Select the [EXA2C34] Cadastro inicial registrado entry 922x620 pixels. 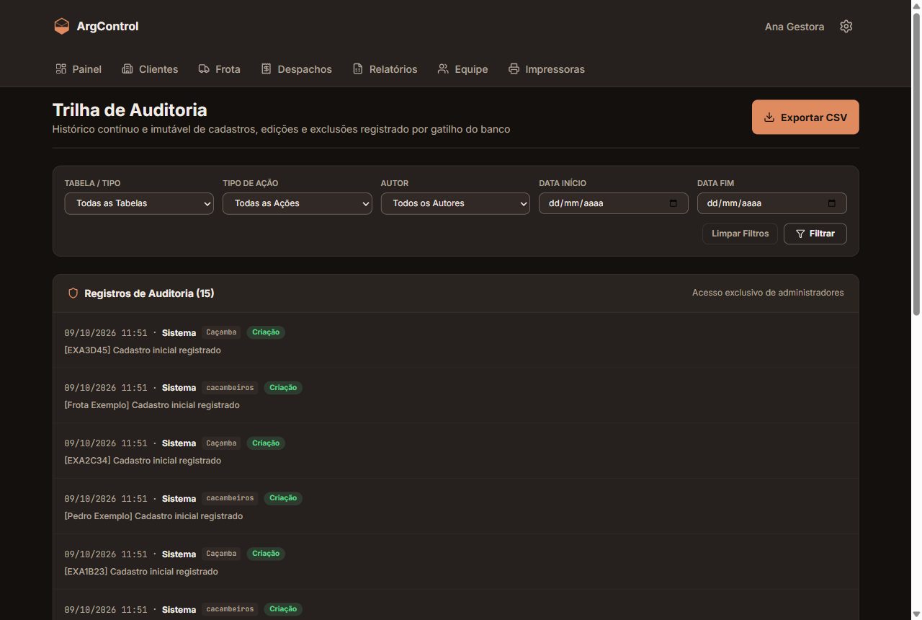(455, 451)
